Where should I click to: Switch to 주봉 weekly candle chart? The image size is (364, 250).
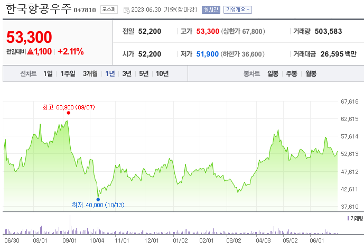(292, 73)
